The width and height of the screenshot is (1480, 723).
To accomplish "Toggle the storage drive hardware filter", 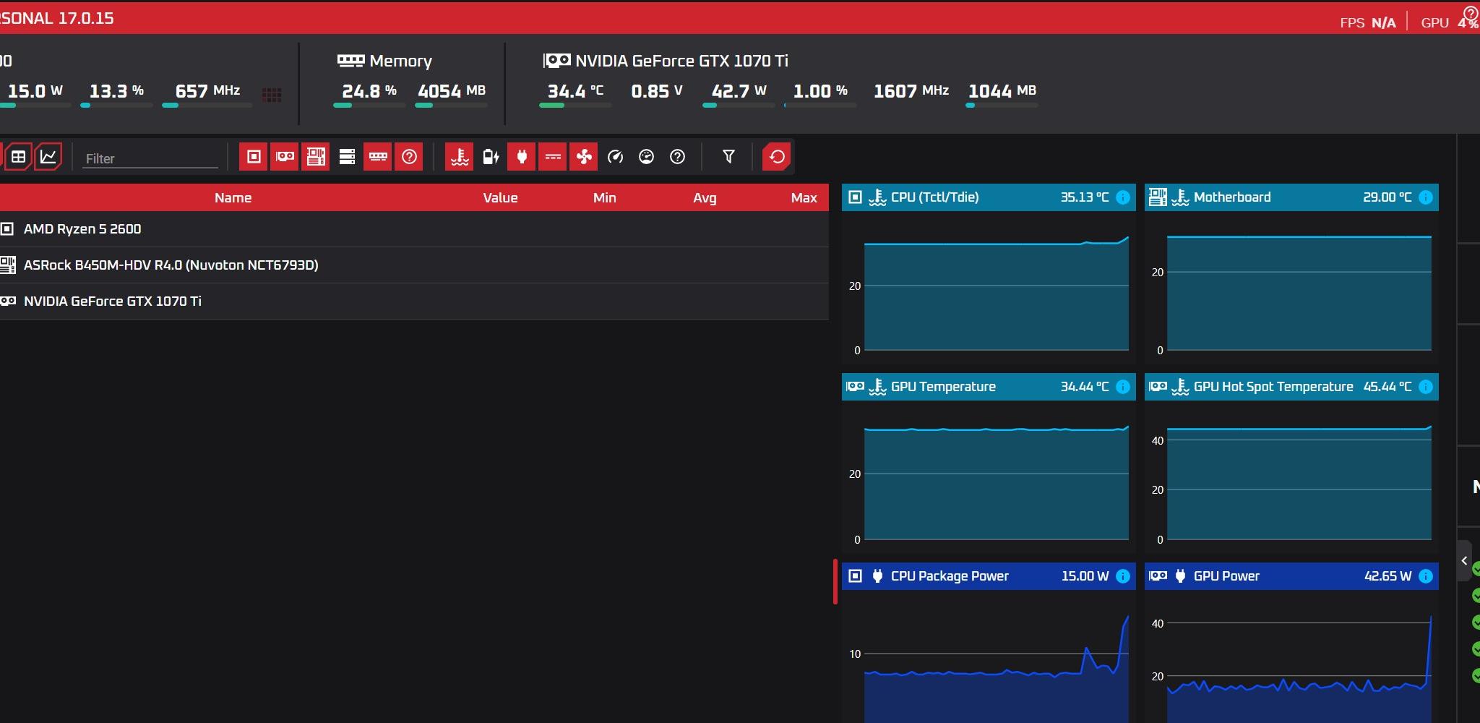I will click(x=347, y=157).
